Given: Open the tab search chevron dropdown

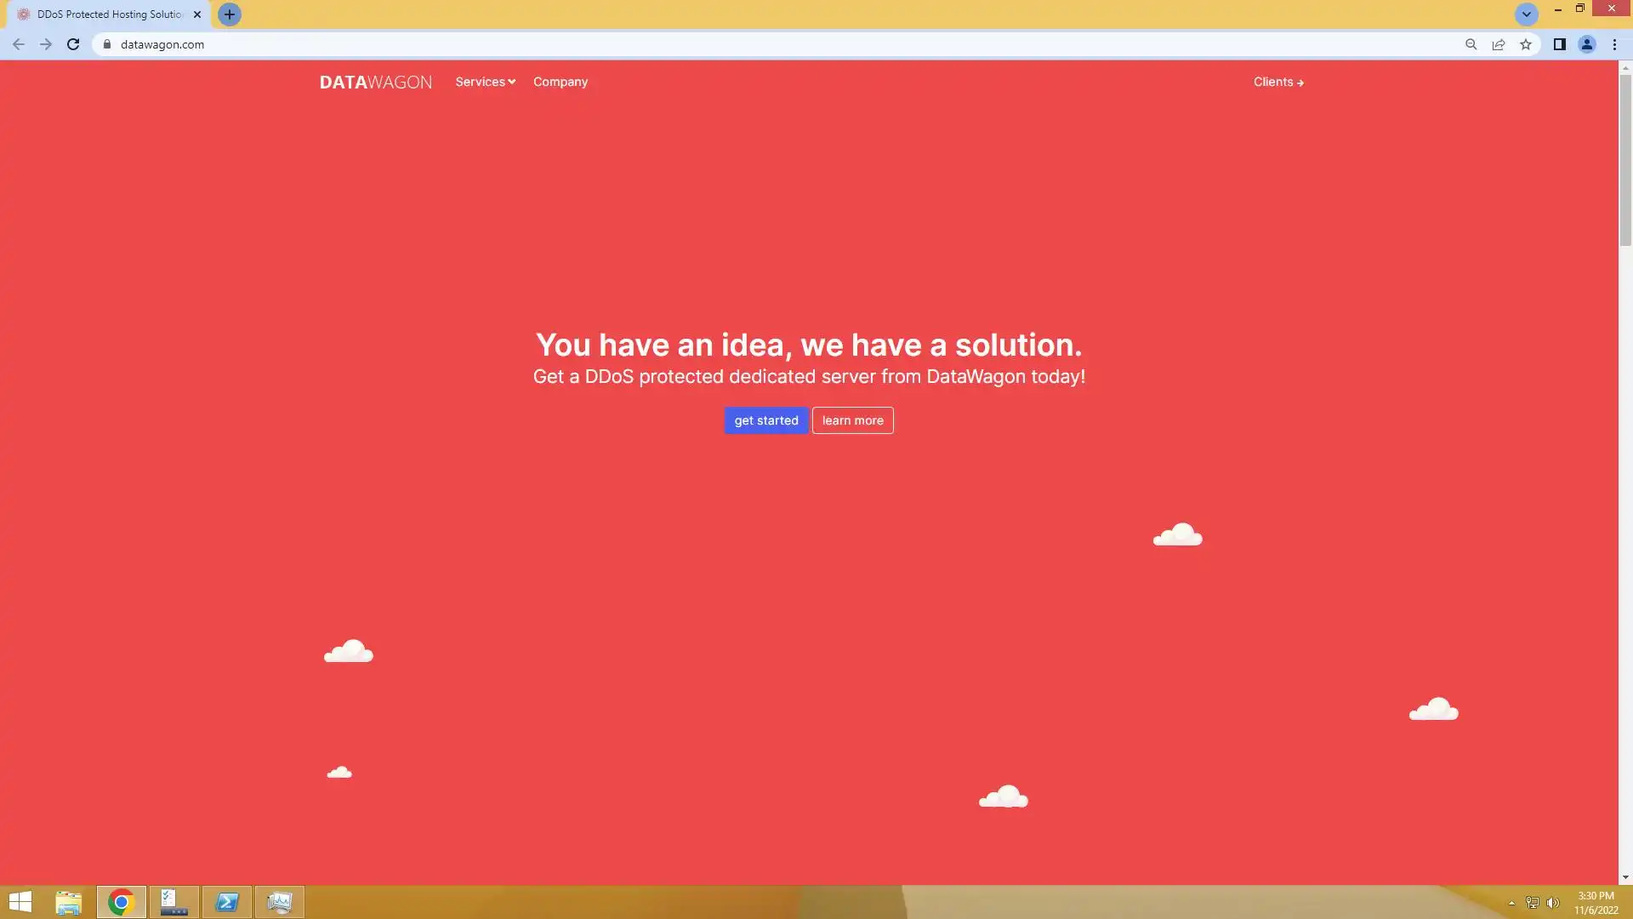Looking at the screenshot, I should 1526,14.
